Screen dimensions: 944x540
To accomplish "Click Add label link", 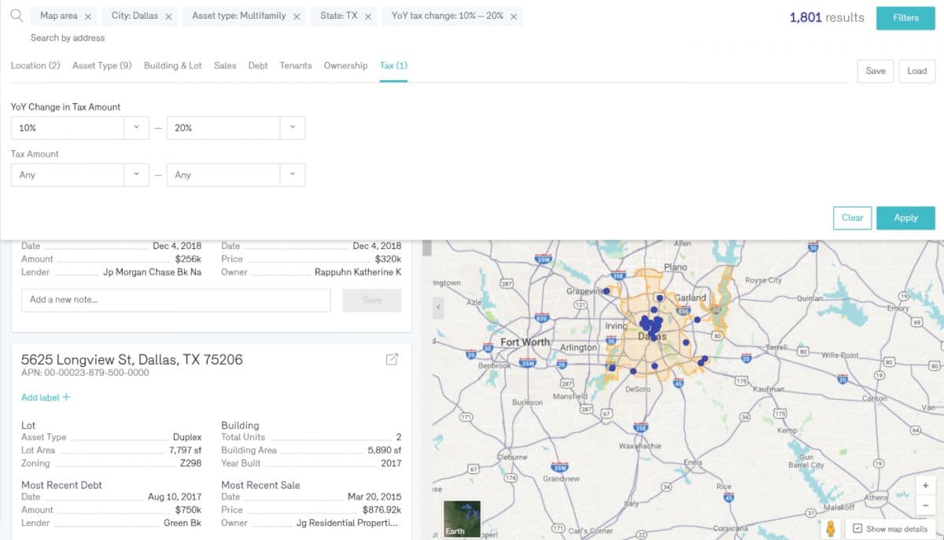I will [x=45, y=398].
